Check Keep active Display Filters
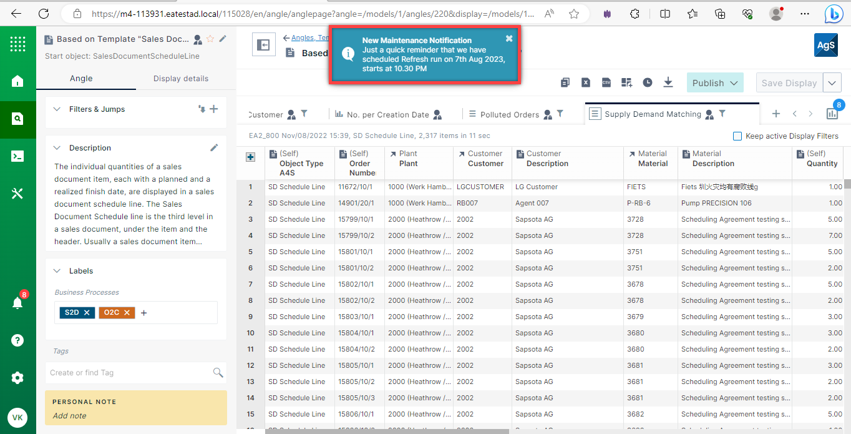This screenshot has height=434, width=851. (x=737, y=136)
